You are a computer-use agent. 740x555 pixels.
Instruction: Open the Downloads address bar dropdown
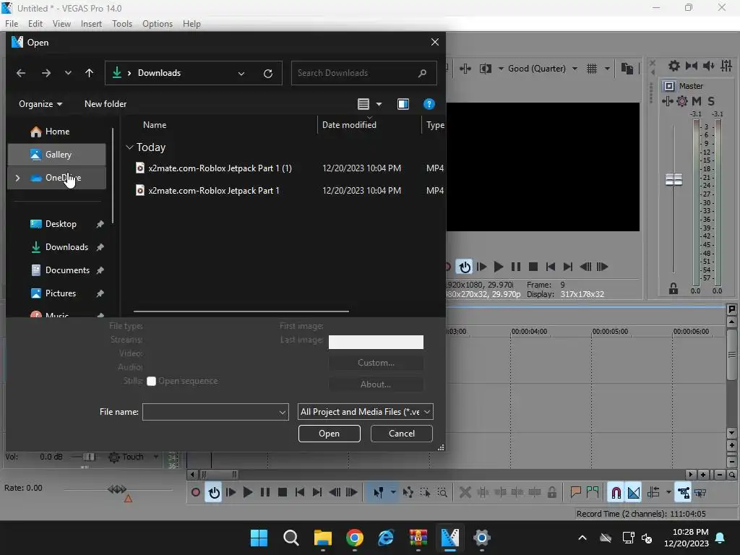pos(241,73)
